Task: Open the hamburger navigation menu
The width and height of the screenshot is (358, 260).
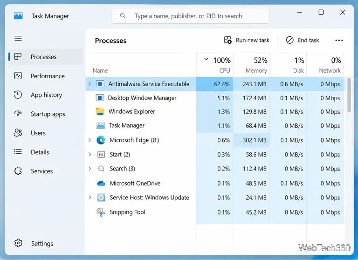Action: [x=18, y=38]
